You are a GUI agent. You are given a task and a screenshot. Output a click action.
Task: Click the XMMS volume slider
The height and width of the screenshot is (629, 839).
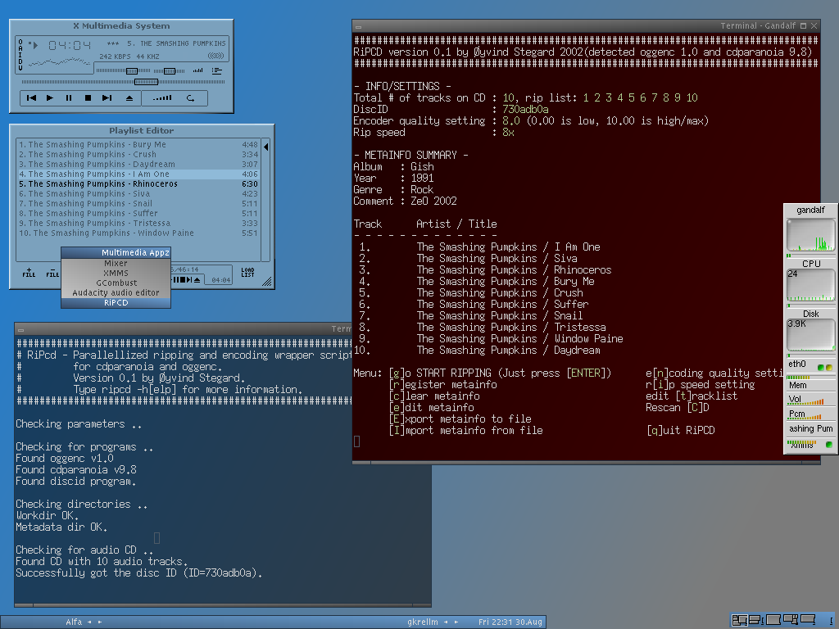pyautogui.click(x=131, y=71)
